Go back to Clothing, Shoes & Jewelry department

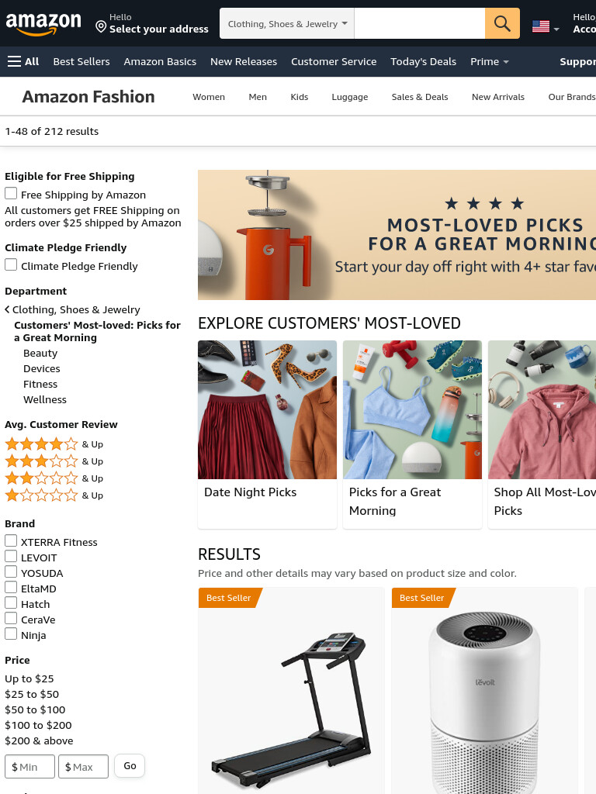pos(72,309)
